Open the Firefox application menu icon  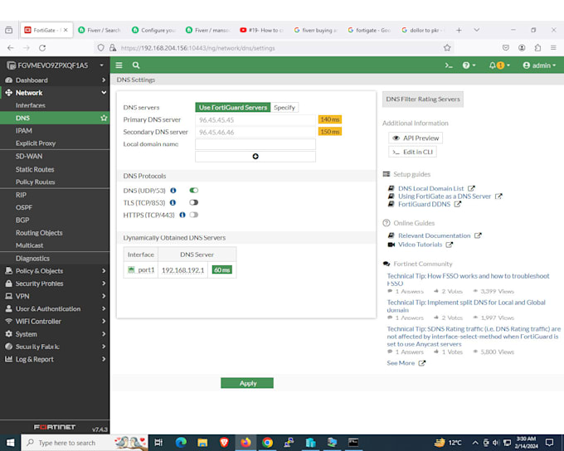coord(553,48)
